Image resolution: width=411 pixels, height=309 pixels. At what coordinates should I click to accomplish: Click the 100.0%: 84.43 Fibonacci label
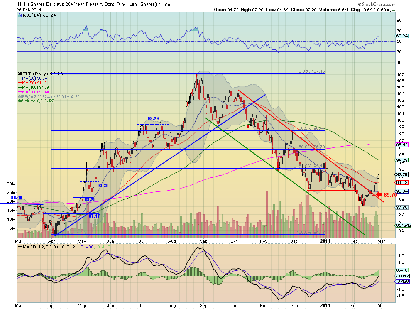311,233
